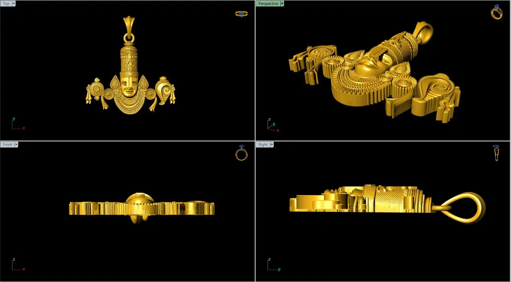Select the Perspective viewport title label
Image resolution: width=511 pixels, height=282 pixels.
(268, 4)
